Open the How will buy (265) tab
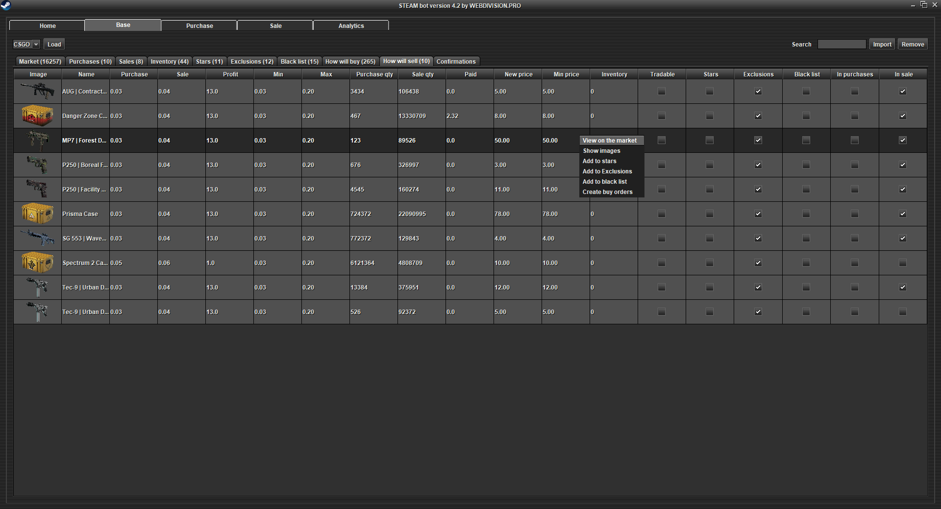Viewport: 941px width, 509px height. point(350,61)
